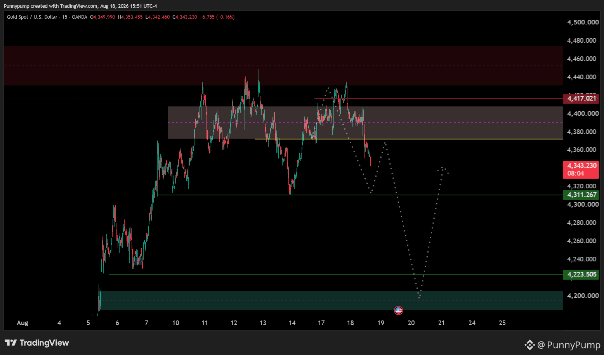Click date 21 on the time axis
604x355 pixels.
pyautogui.click(x=441, y=323)
